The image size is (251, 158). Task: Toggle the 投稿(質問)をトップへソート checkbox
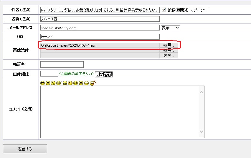164,10
